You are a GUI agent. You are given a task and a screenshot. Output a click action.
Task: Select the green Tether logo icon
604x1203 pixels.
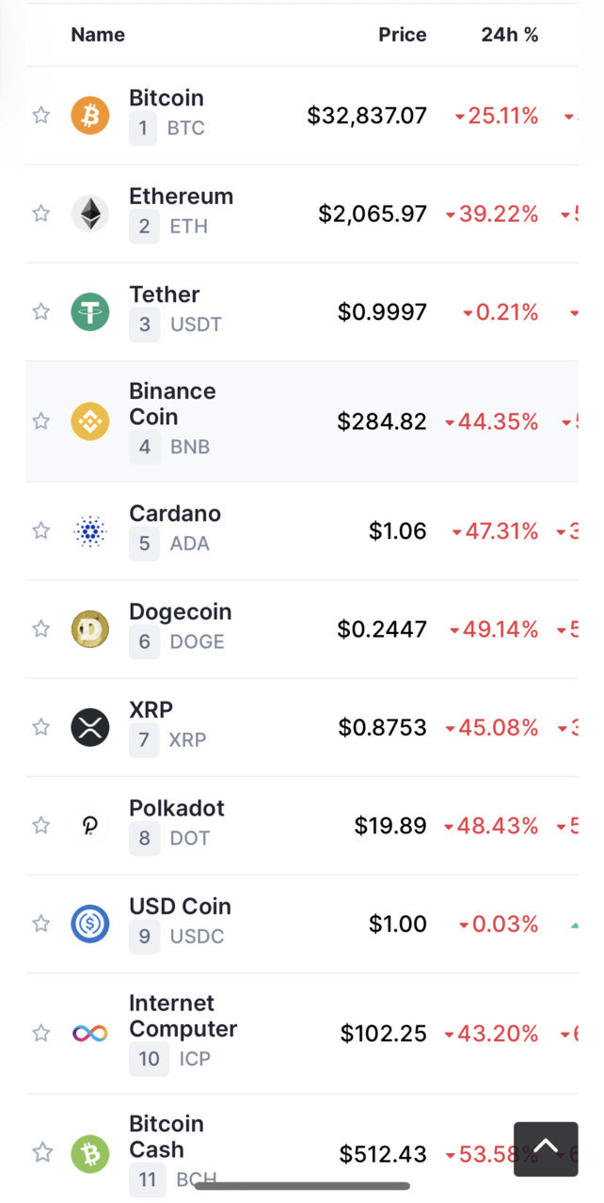click(x=90, y=311)
